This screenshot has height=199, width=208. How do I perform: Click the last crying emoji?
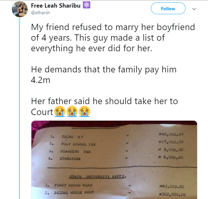pos(84,112)
